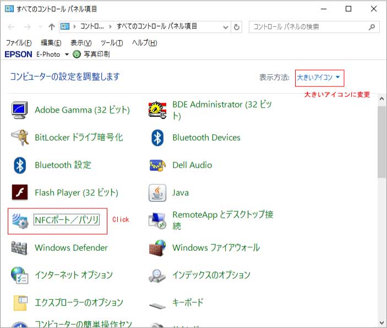Open the Bluetooth Devices text link
The height and width of the screenshot is (328, 387).
206,137
